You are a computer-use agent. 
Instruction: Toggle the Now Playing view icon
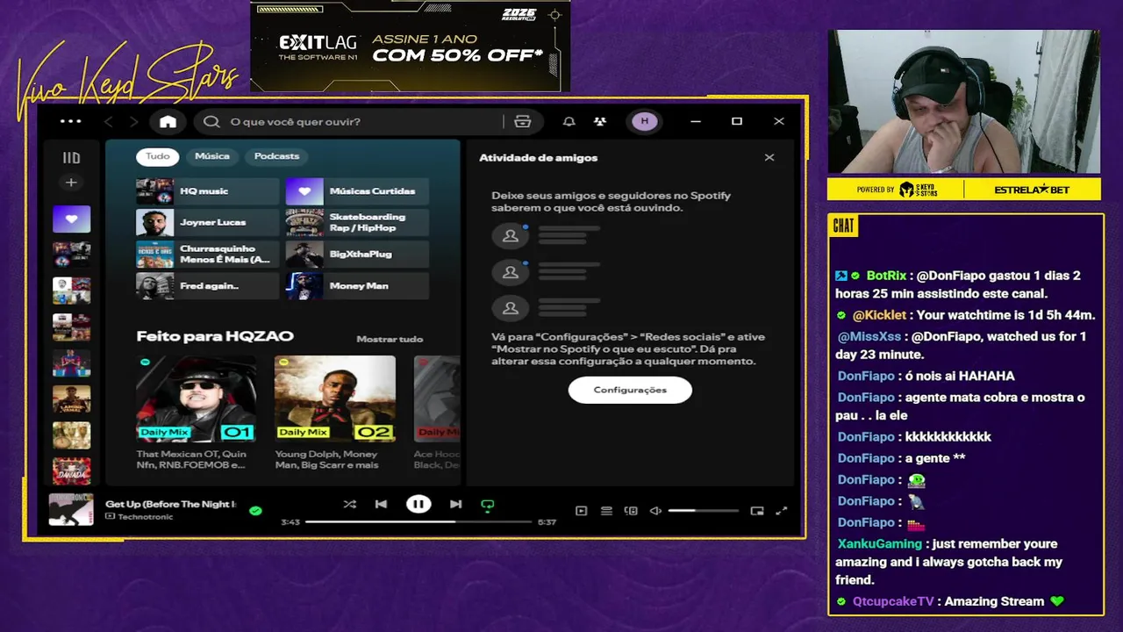point(581,511)
